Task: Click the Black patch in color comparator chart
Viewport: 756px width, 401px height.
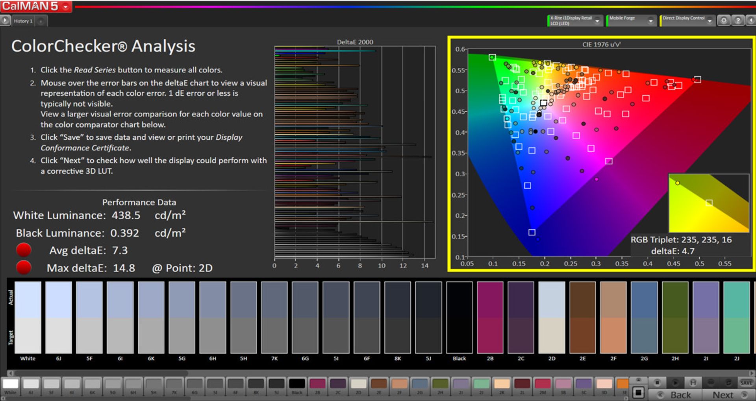Action: 459,318
